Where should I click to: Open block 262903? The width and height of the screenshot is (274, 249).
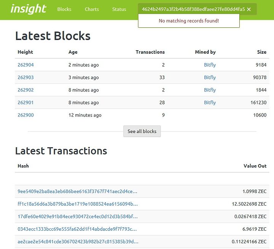click(x=26, y=77)
